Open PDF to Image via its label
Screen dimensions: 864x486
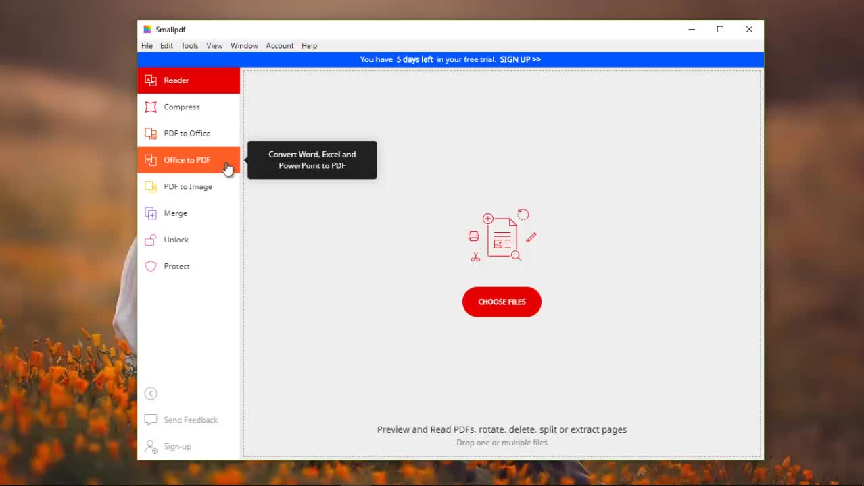(x=188, y=187)
